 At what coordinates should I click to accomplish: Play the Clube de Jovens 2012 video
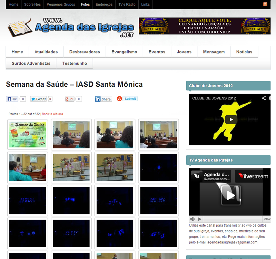231,119
